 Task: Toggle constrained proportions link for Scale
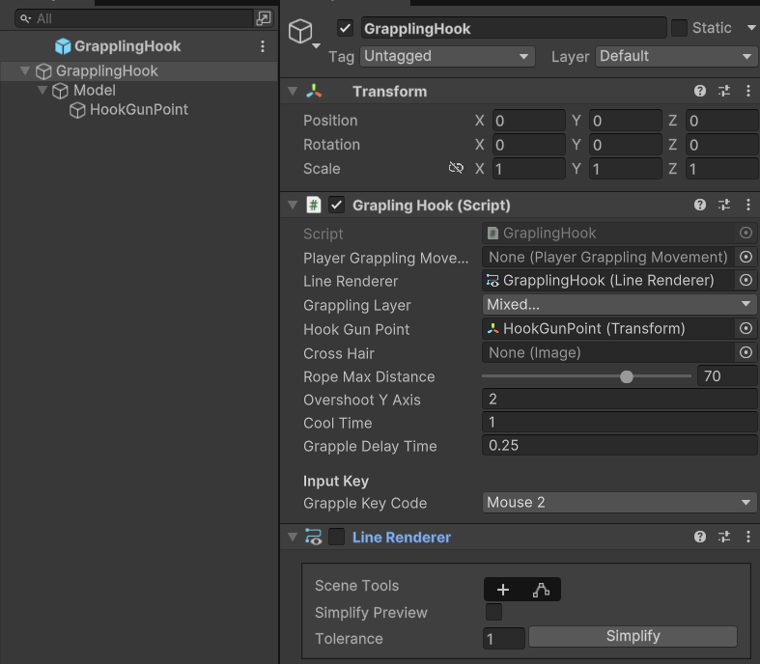coord(456,168)
